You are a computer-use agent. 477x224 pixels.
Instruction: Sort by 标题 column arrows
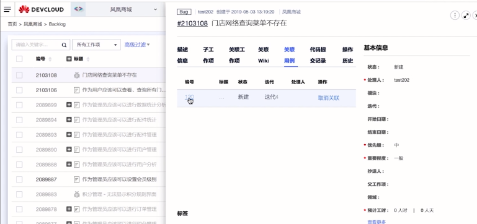click(88, 59)
